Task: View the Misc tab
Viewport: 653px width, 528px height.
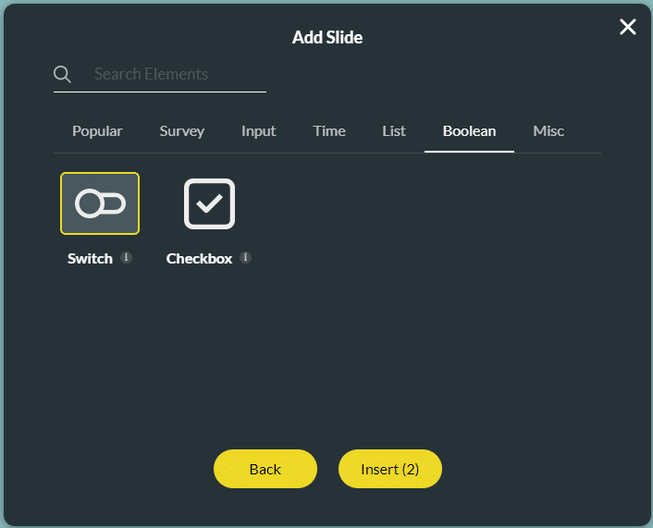Action: click(x=548, y=131)
